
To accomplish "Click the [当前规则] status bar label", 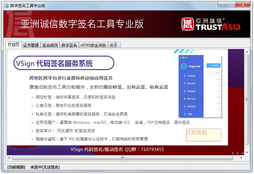I will coord(16,167).
